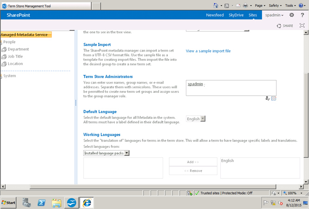The height and width of the screenshot is (209, 309).
Task: Launch PowerShell from taskbar
Action: pyautogui.click(x=41, y=202)
